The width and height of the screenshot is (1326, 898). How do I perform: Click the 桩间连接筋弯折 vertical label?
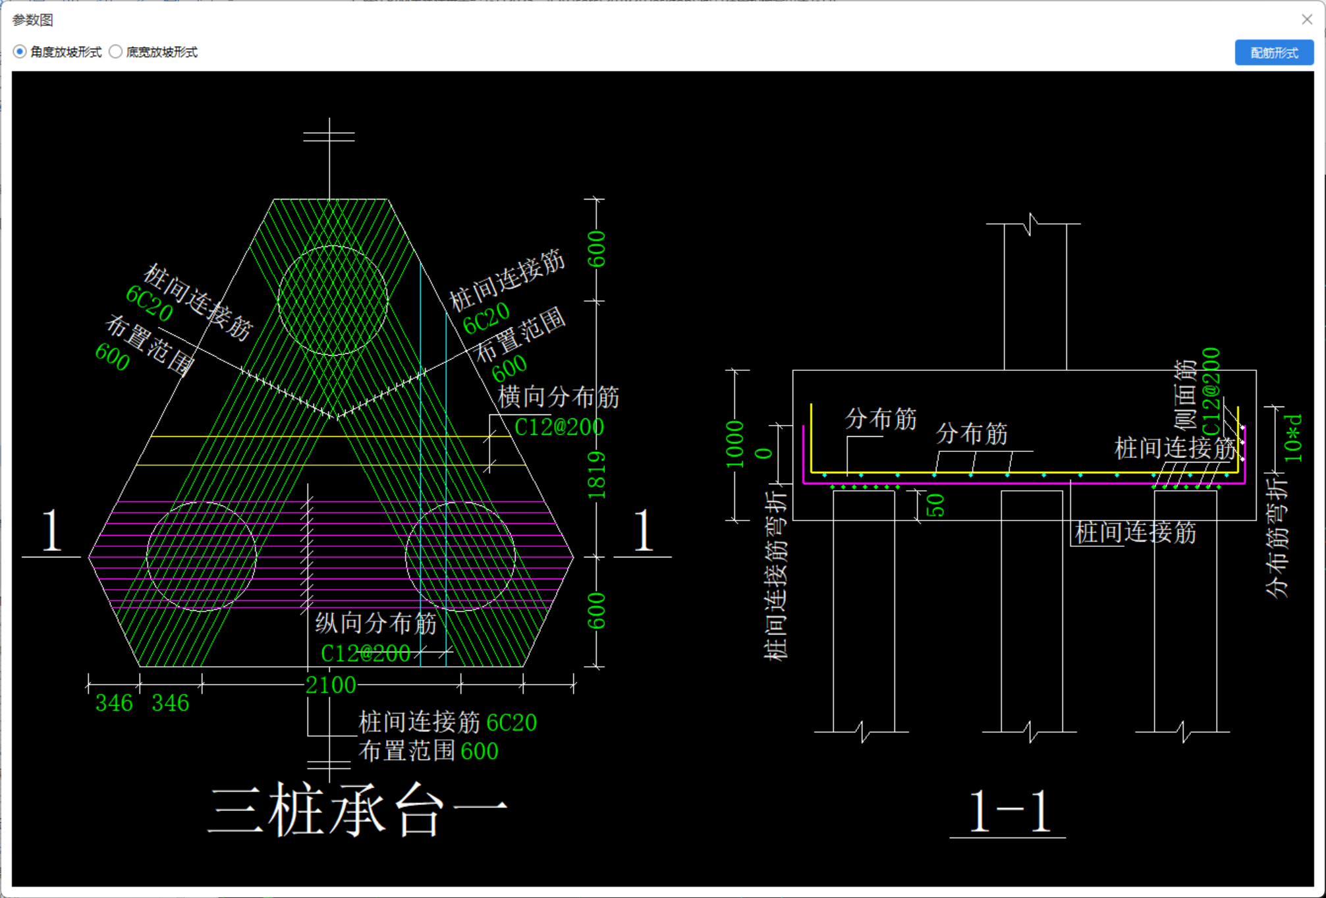coord(775,575)
